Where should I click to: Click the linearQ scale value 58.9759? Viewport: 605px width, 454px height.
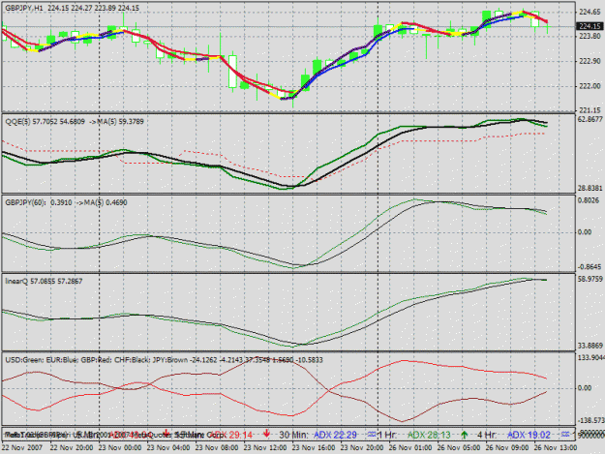point(590,279)
